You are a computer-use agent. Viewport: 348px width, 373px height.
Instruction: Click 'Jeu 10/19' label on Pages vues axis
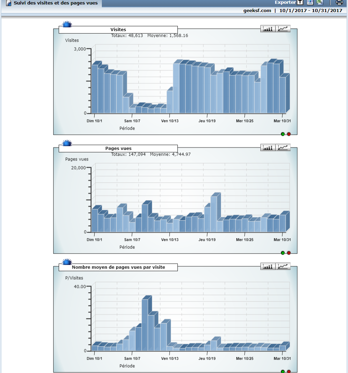(207, 240)
